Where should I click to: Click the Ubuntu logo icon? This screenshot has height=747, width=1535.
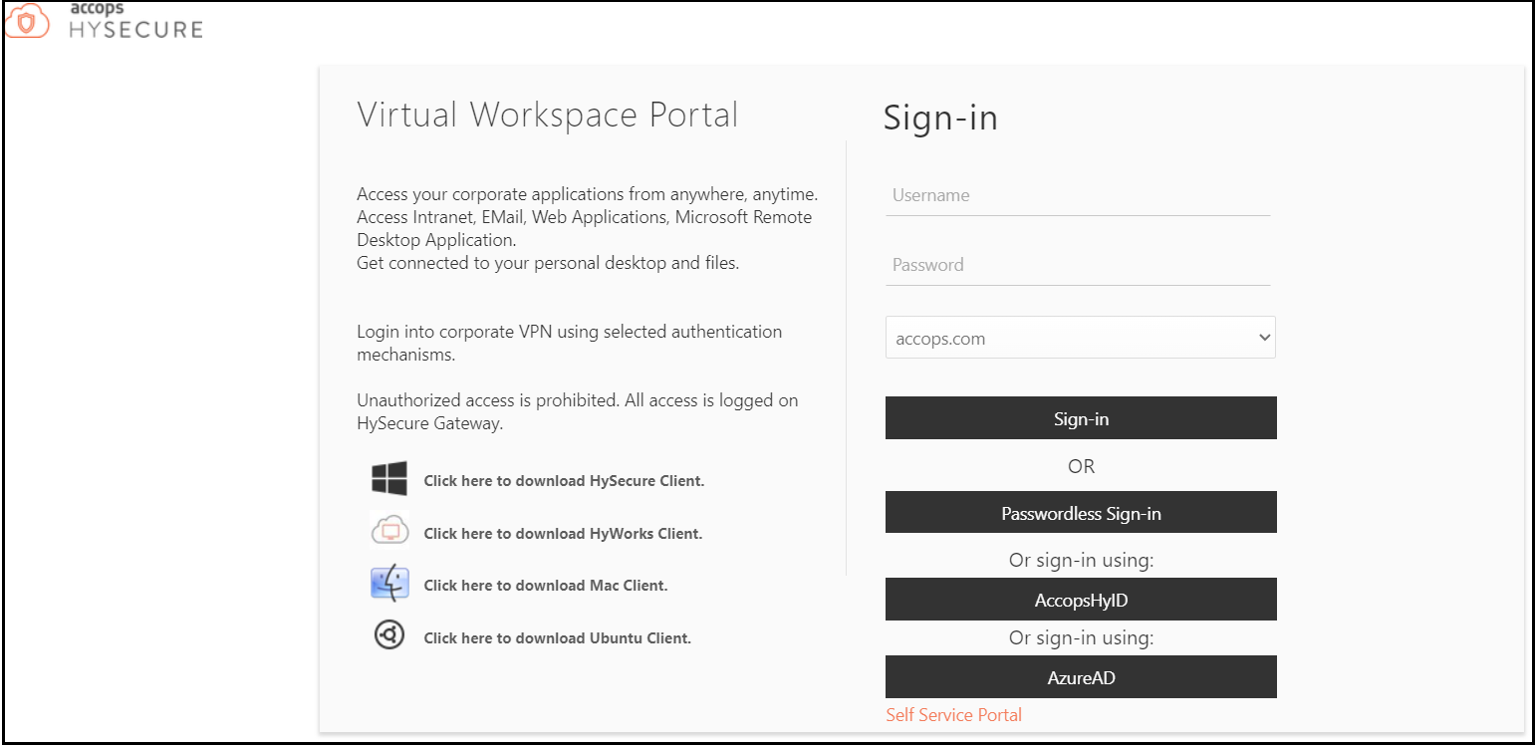click(389, 634)
